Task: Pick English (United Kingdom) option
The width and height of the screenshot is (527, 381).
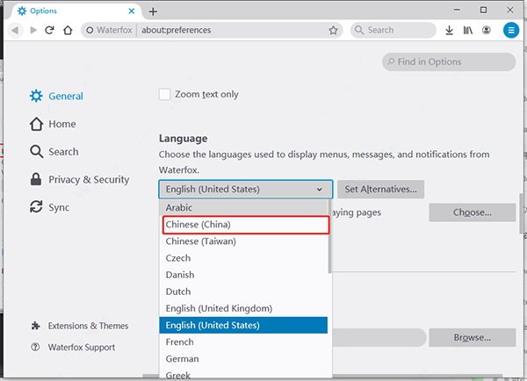Action: point(243,308)
